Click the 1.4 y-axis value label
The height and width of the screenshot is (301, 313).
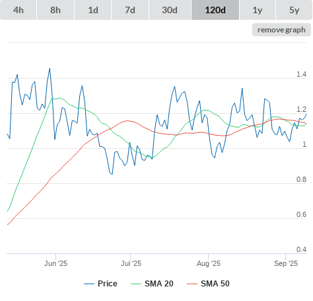[x=301, y=74]
